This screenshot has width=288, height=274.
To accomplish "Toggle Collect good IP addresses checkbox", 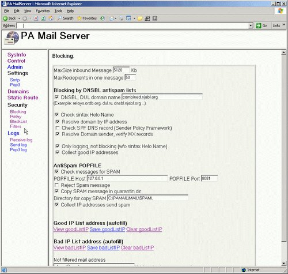I will click(58, 152).
